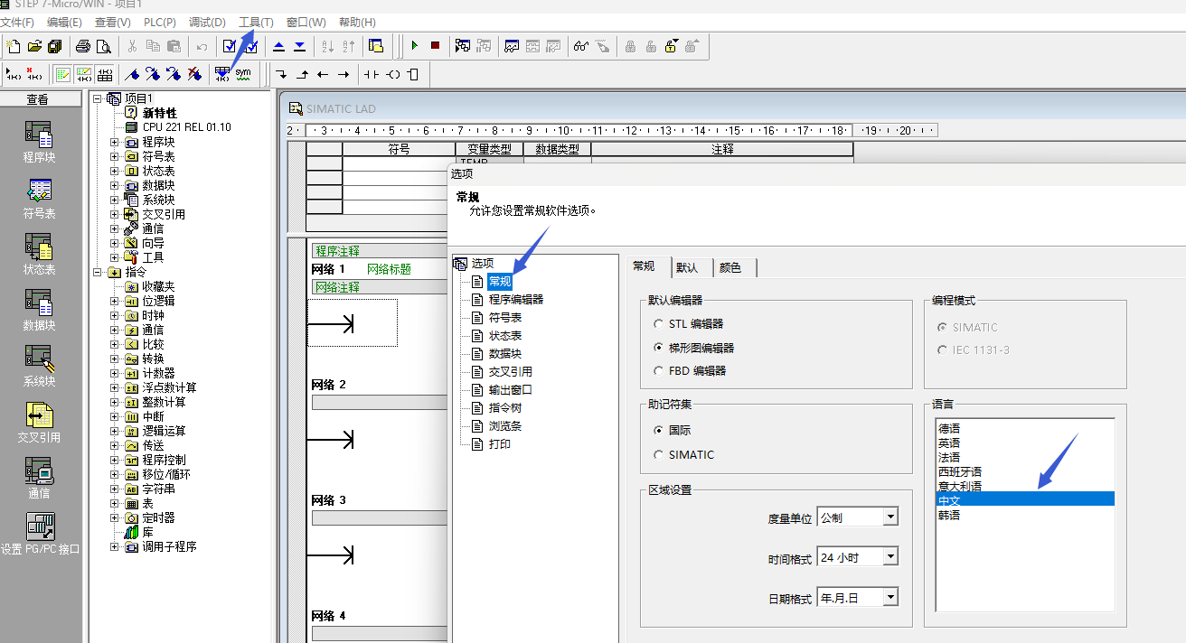Expand the 定时器 instruction folder

(114, 517)
